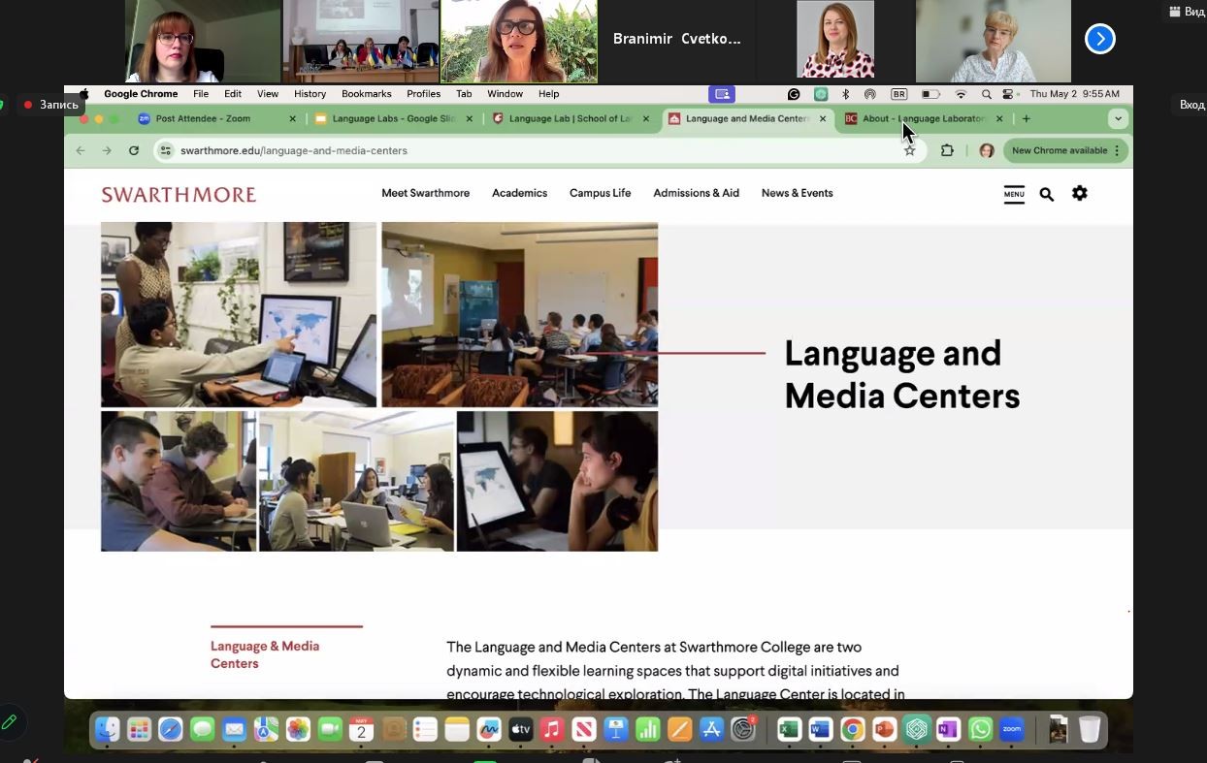Expand the Chrome tab search dropdown arrow
This screenshot has height=763, width=1207.
click(1118, 118)
